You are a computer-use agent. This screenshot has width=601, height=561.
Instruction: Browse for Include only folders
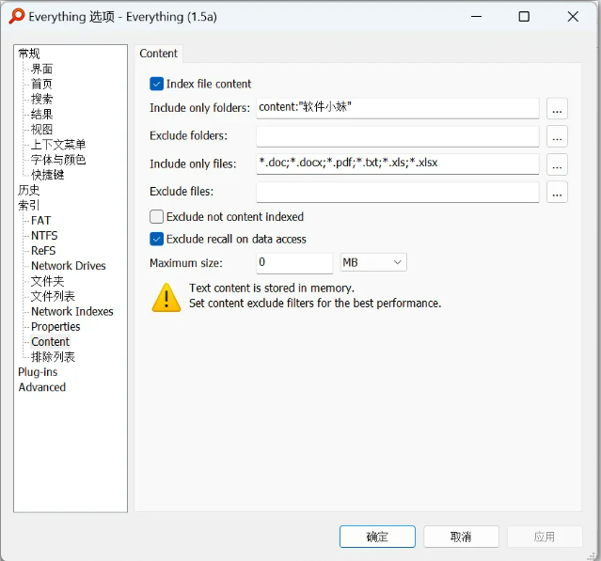(x=557, y=109)
